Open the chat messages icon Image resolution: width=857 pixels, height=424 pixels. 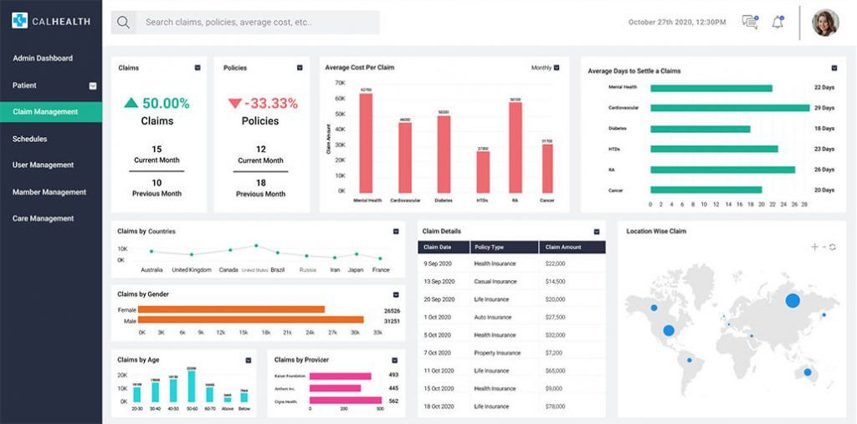749,23
